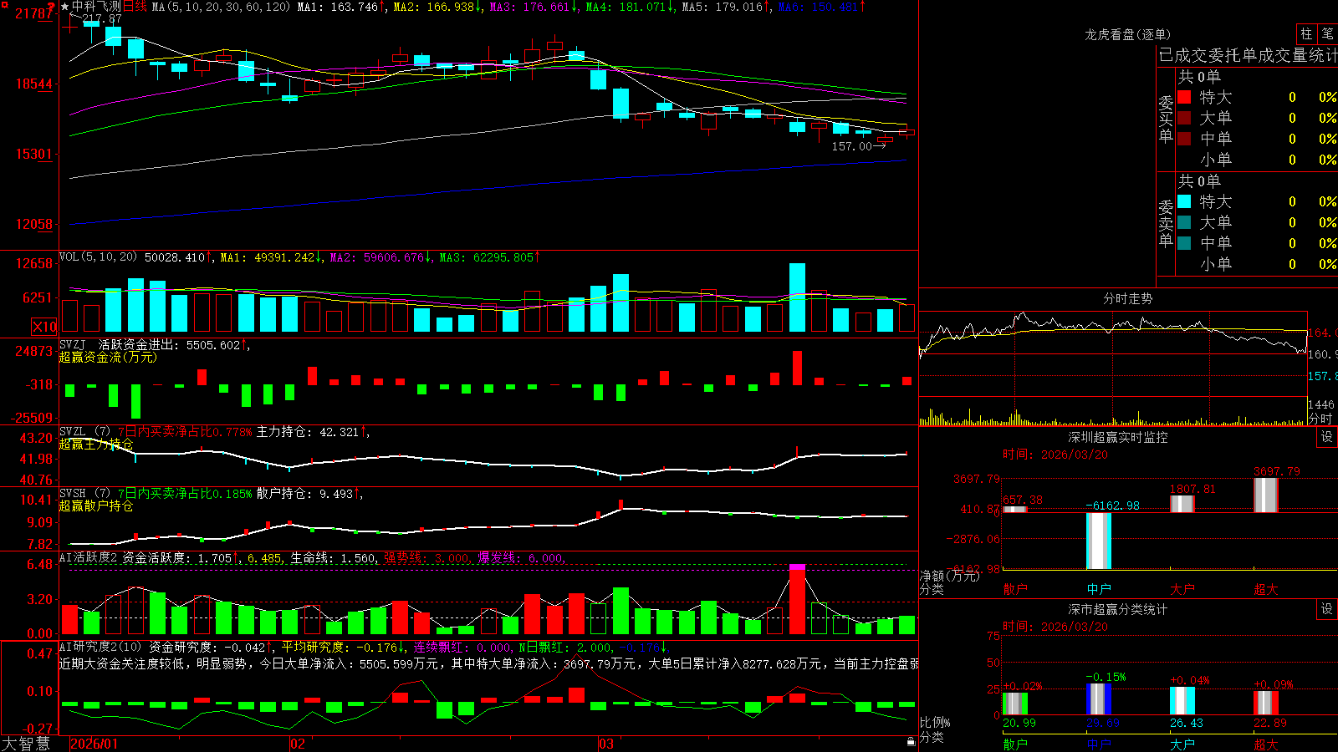This screenshot has width=1338, height=752.
Task: Click the cyan 特大 sell-order swatch
Action: (x=1184, y=201)
